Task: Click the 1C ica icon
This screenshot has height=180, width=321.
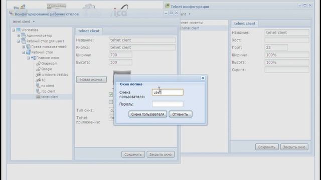Action: tap(38, 80)
